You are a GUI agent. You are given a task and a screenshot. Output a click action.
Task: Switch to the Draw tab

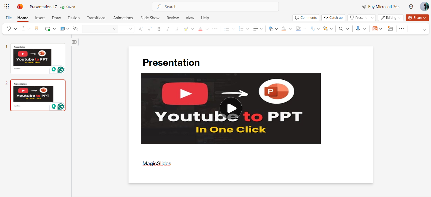tap(56, 18)
